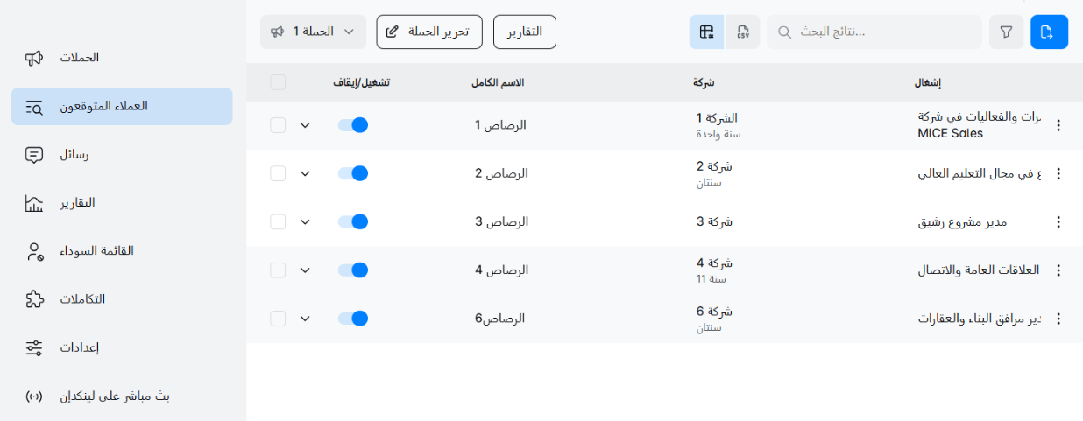Click the table columns view icon
This screenshot has width=1083, height=421.
(x=706, y=32)
